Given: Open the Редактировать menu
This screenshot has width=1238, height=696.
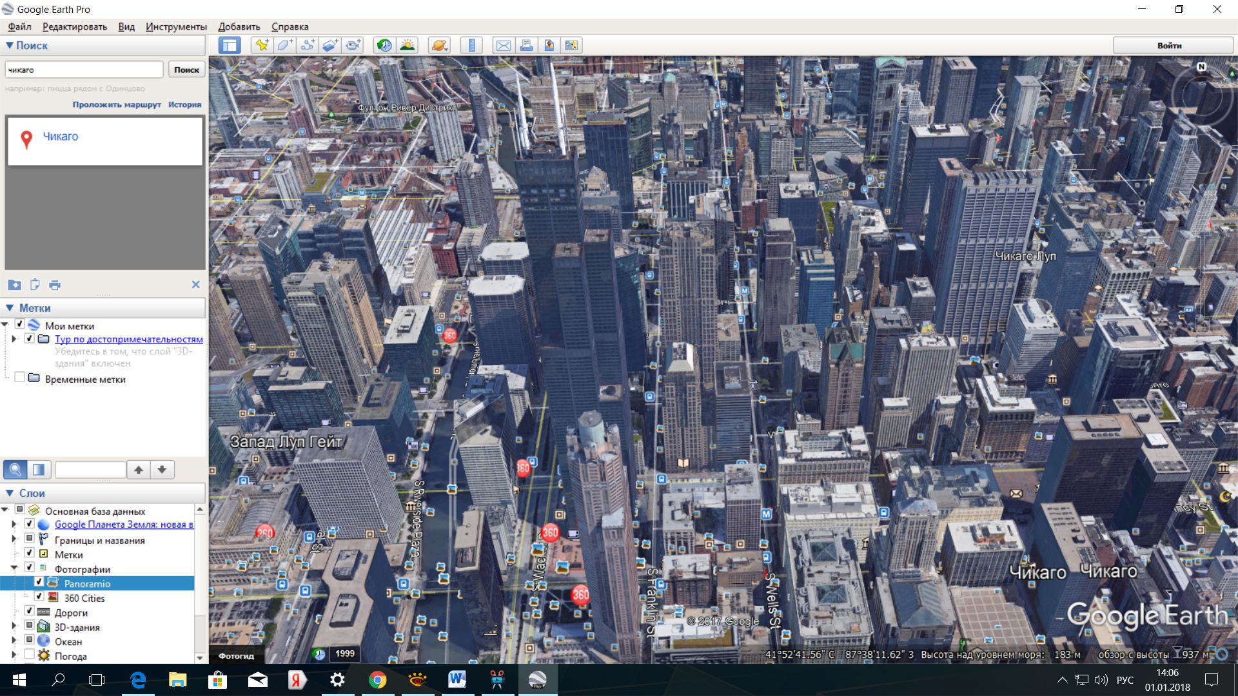Looking at the screenshot, I should pos(75,26).
